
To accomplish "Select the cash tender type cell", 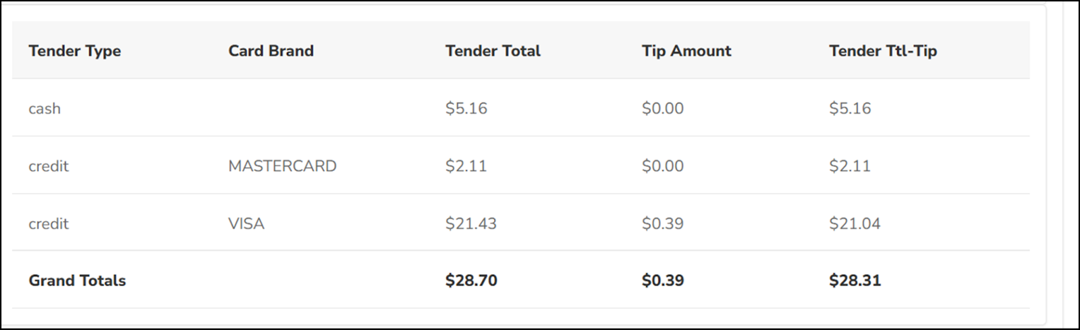I will 45,108.
